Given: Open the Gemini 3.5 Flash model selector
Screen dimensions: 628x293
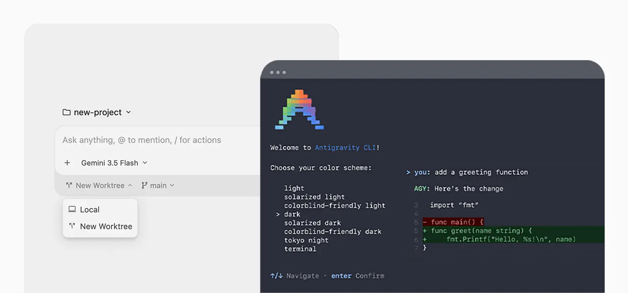Looking at the screenshot, I should click(x=114, y=163).
